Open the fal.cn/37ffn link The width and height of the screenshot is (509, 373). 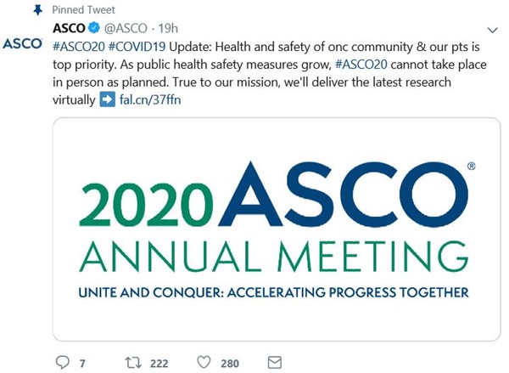pyautogui.click(x=150, y=99)
